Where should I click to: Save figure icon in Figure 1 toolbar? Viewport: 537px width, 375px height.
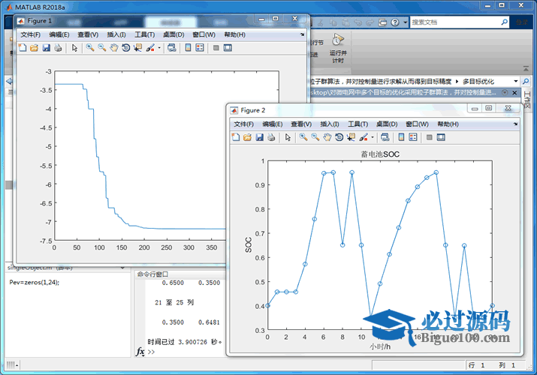(47, 48)
